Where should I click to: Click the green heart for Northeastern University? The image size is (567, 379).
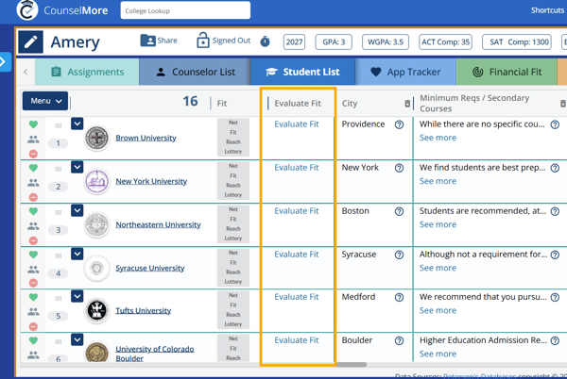click(x=33, y=211)
